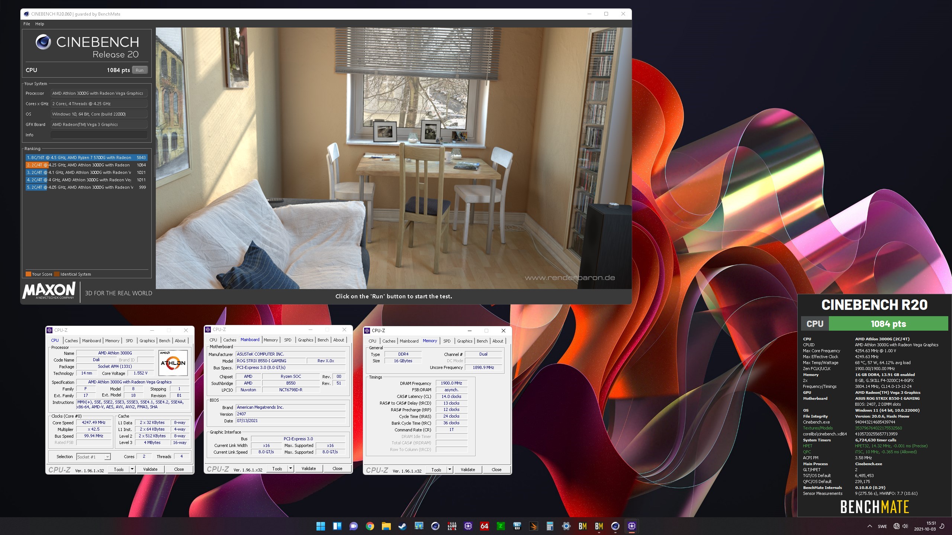Click the rendered room image in Cinebench

(x=393, y=158)
